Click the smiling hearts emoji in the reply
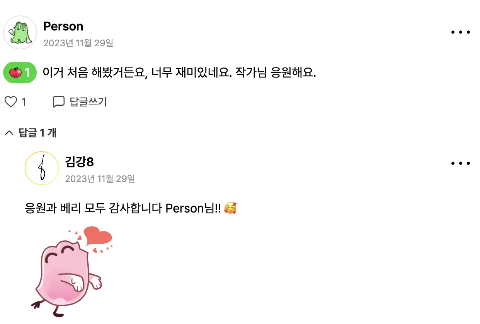The image size is (480, 324). (230, 209)
